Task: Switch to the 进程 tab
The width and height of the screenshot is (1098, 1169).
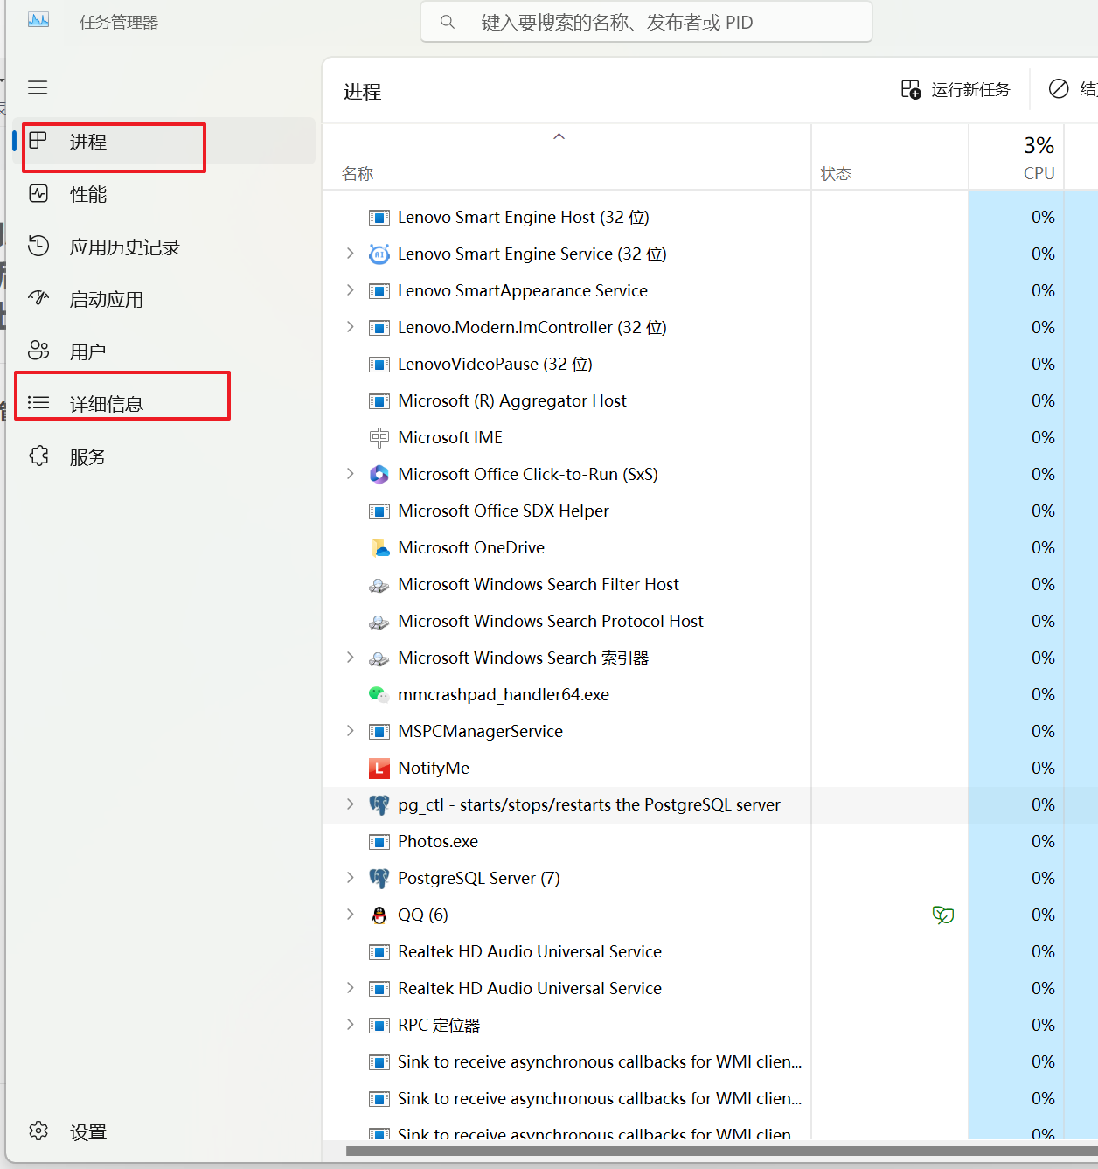Action: click(87, 142)
